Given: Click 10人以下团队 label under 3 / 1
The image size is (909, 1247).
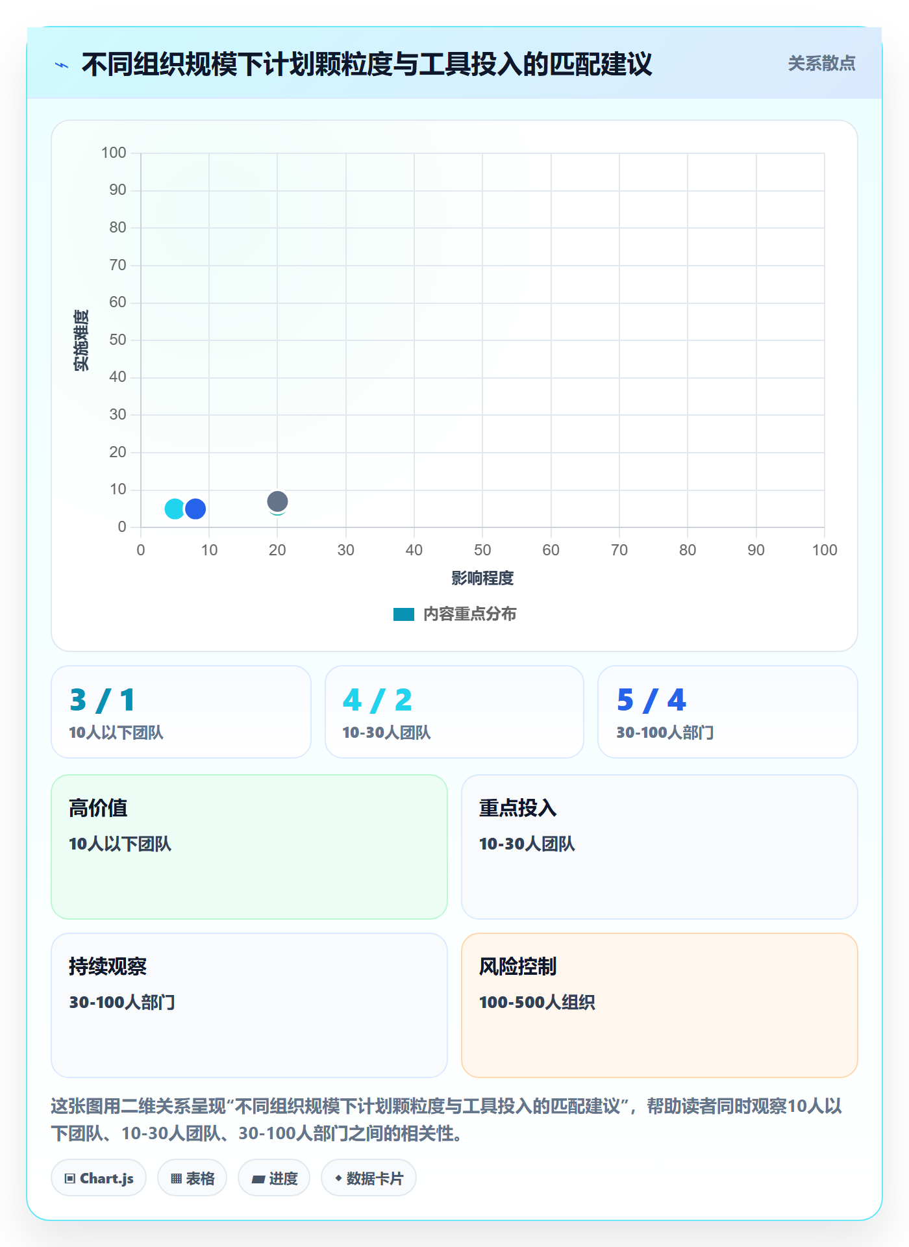Looking at the screenshot, I should 116,733.
